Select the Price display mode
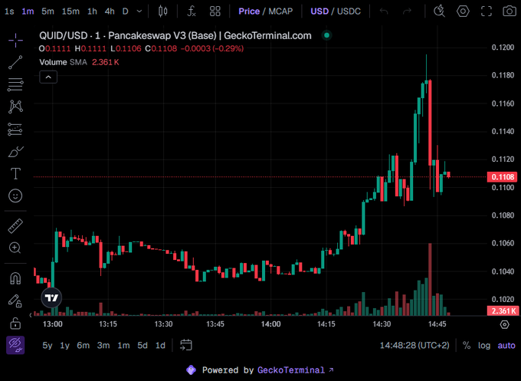Screen dimensions: 521x381 click(x=249, y=11)
